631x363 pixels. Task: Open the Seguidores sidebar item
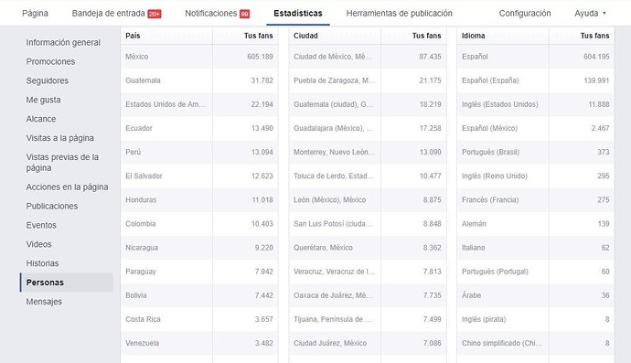[x=47, y=80]
